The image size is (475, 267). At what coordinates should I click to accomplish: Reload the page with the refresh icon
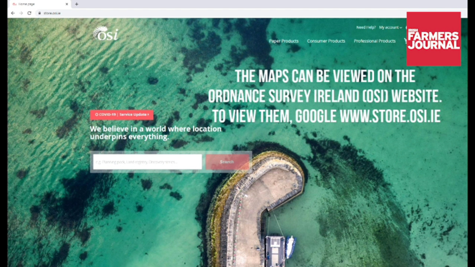pos(29,13)
